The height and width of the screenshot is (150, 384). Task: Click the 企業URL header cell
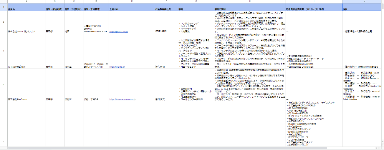tap(132, 7)
